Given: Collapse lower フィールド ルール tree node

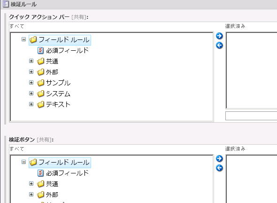Looking at the screenshot, I should tap(23, 162).
